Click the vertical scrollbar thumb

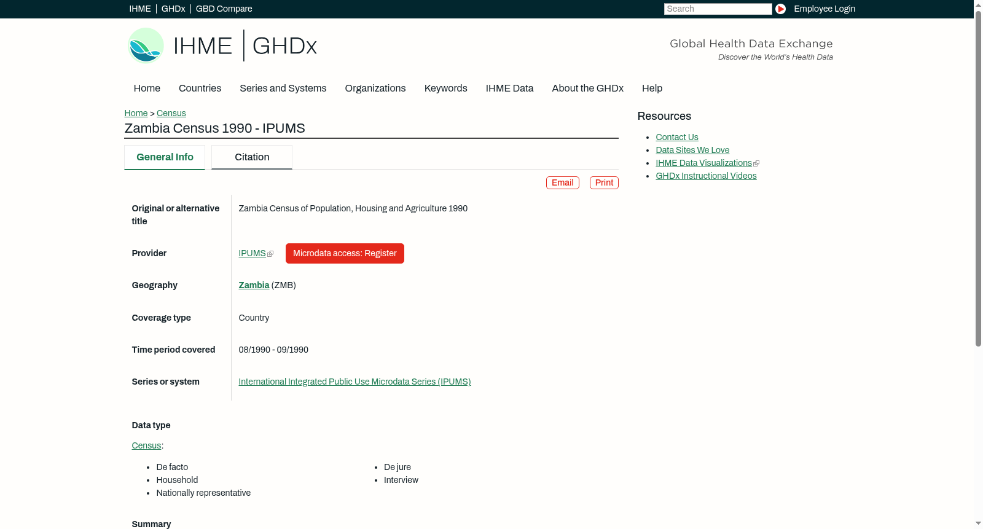(978, 178)
